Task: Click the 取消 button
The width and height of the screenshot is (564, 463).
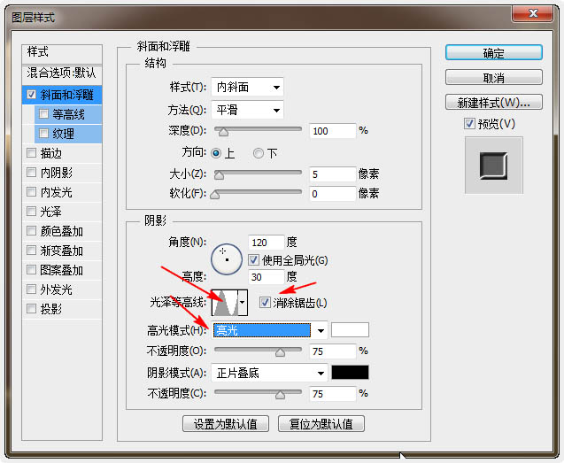Action: [x=494, y=77]
